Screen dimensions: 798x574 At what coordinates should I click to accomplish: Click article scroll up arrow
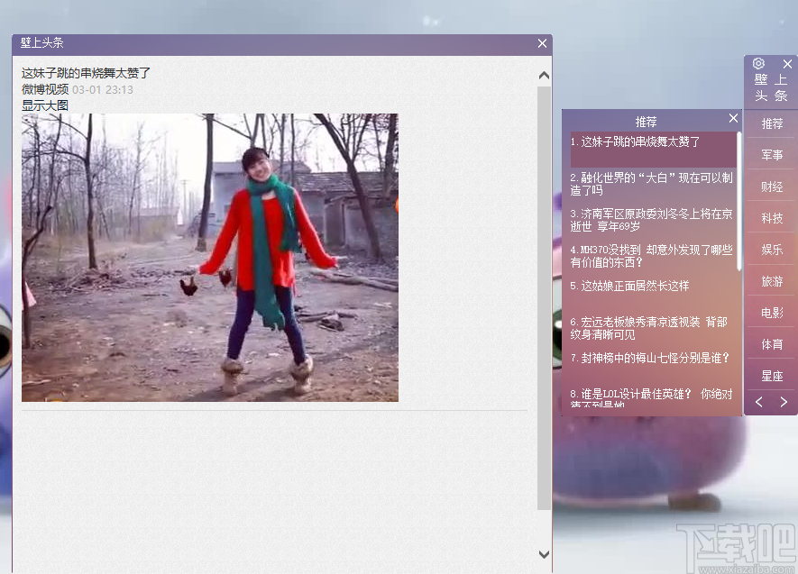coord(544,76)
